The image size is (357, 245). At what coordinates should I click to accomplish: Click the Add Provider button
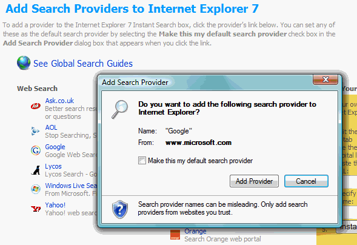(254, 181)
